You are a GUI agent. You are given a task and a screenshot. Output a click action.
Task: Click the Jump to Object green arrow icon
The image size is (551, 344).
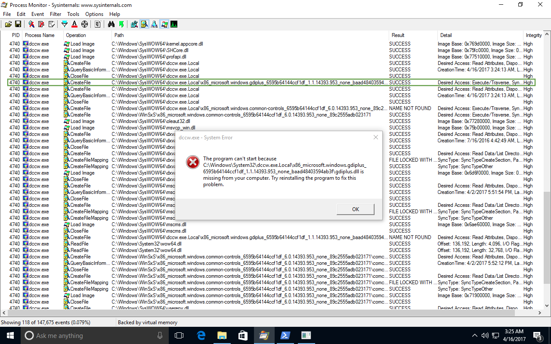(121, 24)
